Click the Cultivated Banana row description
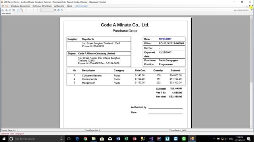 click(92, 75)
